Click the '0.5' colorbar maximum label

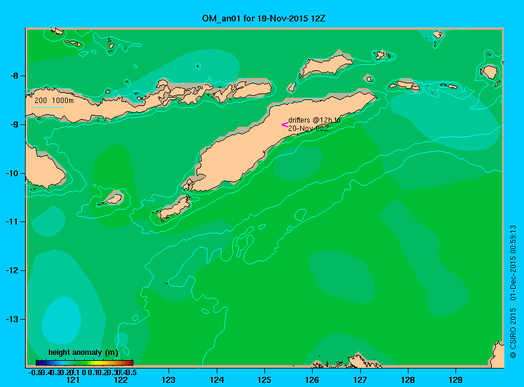(x=132, y=372)
